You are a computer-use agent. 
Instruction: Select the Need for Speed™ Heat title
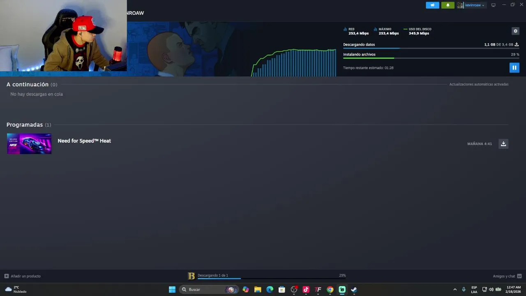[x=84, y=141]
